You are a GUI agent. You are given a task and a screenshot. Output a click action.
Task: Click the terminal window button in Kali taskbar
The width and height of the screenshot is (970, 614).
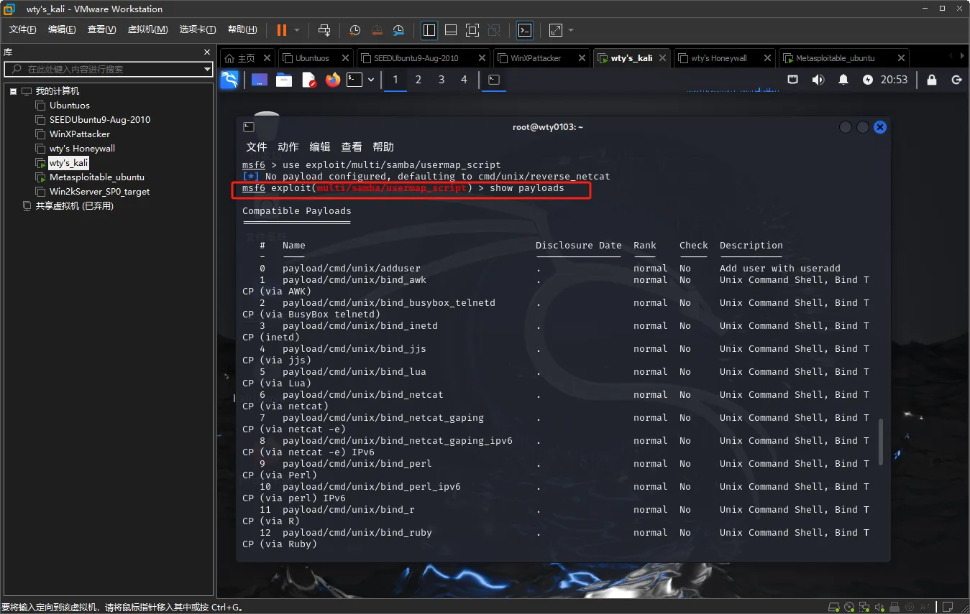(494, 80)
